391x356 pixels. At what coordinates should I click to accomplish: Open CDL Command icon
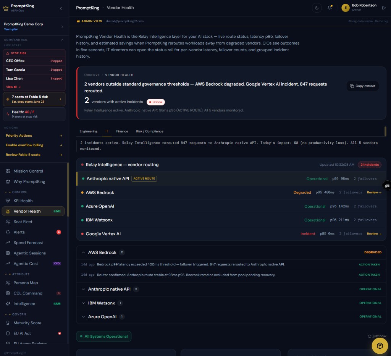8,293
